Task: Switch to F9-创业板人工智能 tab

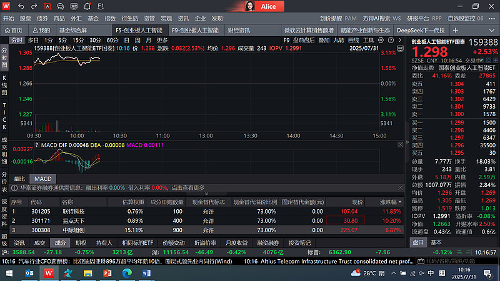Action: (195, 30)
